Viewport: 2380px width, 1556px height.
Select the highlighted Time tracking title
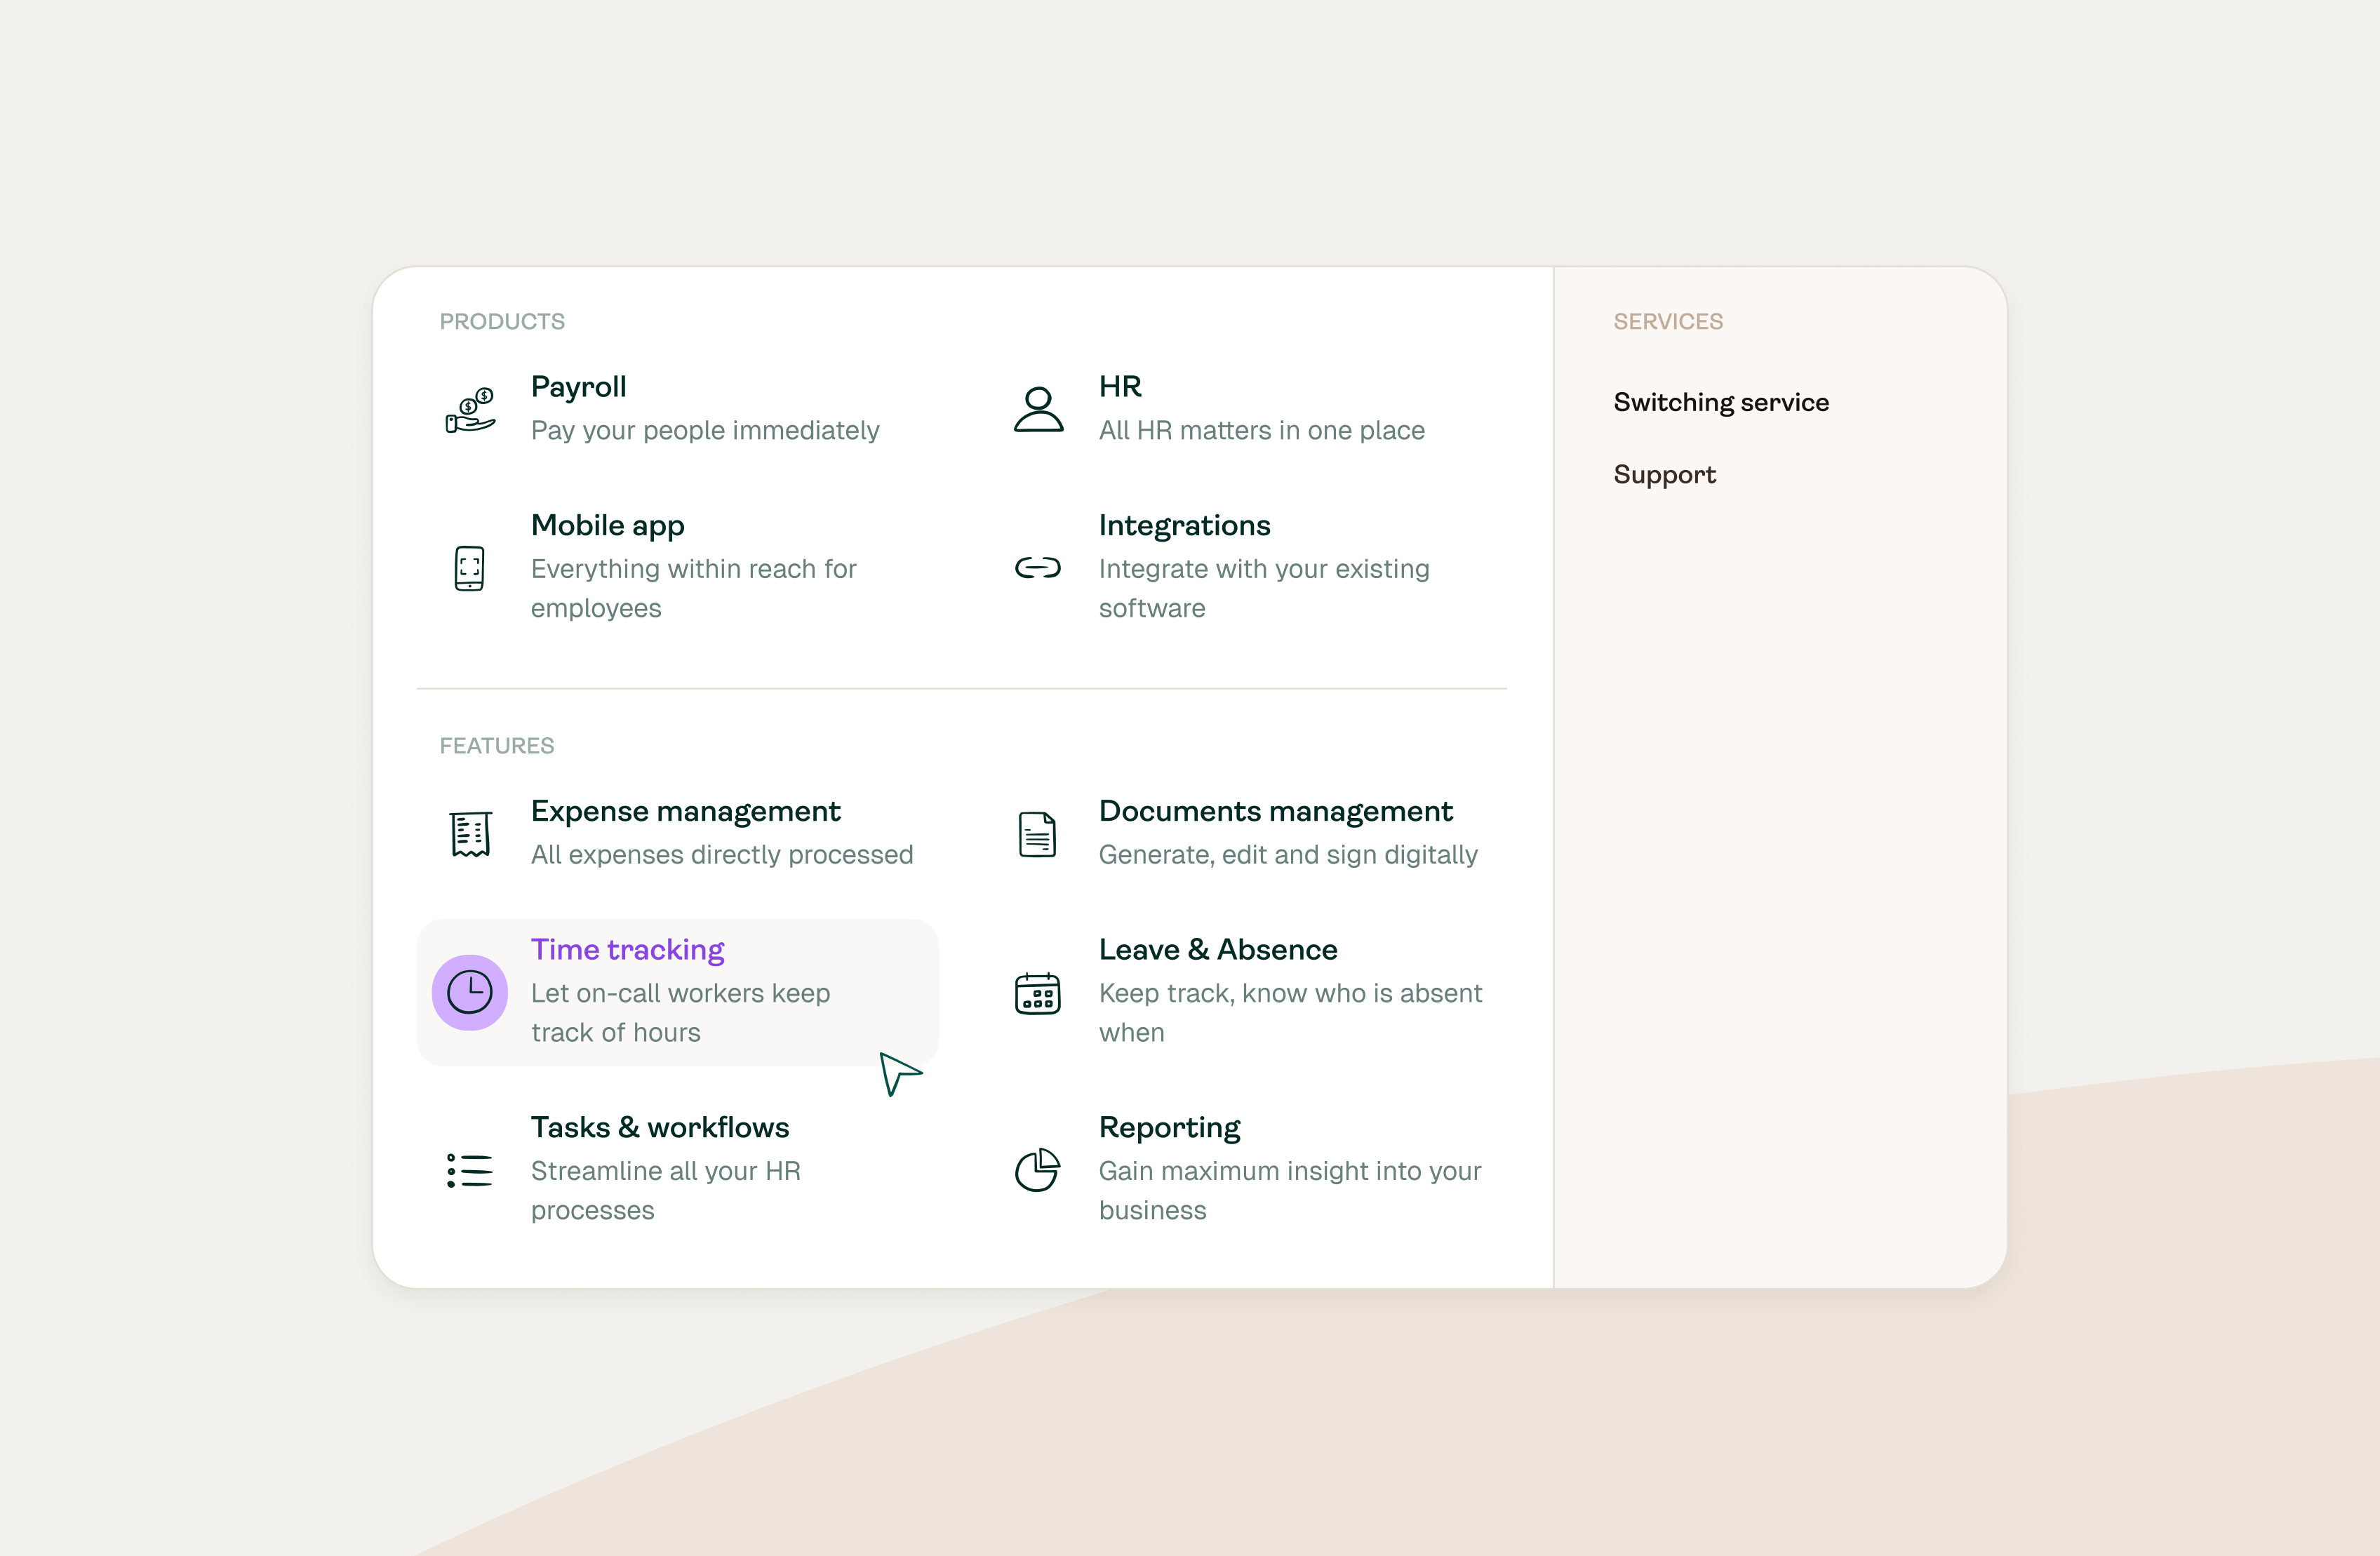click(x=627, y=950)
